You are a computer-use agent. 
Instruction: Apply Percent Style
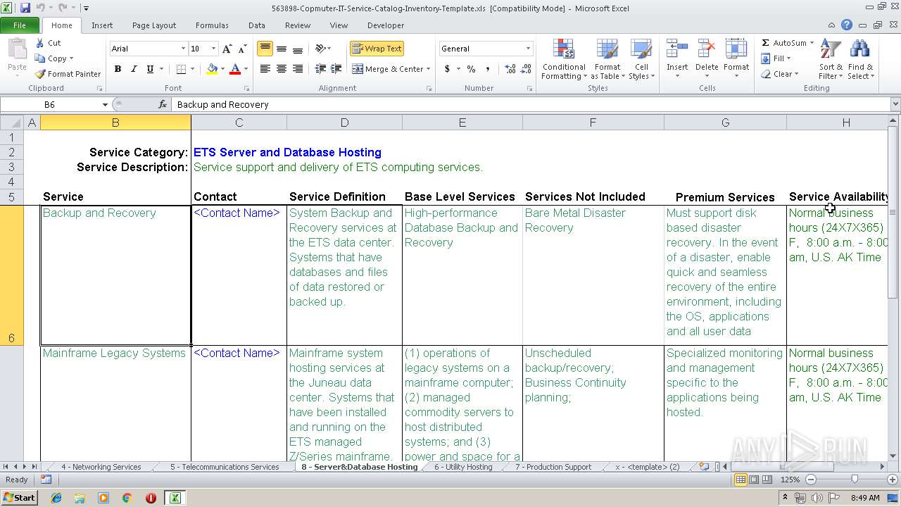tap(471, 69)
